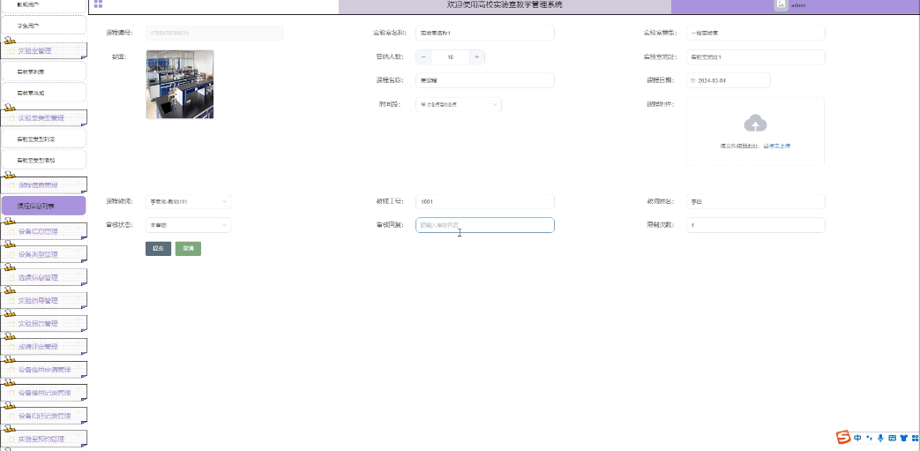Click the 课程日期 date field
Screen dimensions: 920x451
728,80
